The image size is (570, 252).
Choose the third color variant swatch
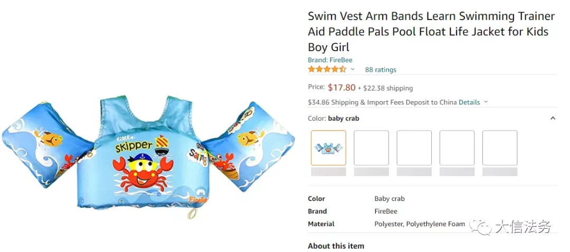pos(414,148)
